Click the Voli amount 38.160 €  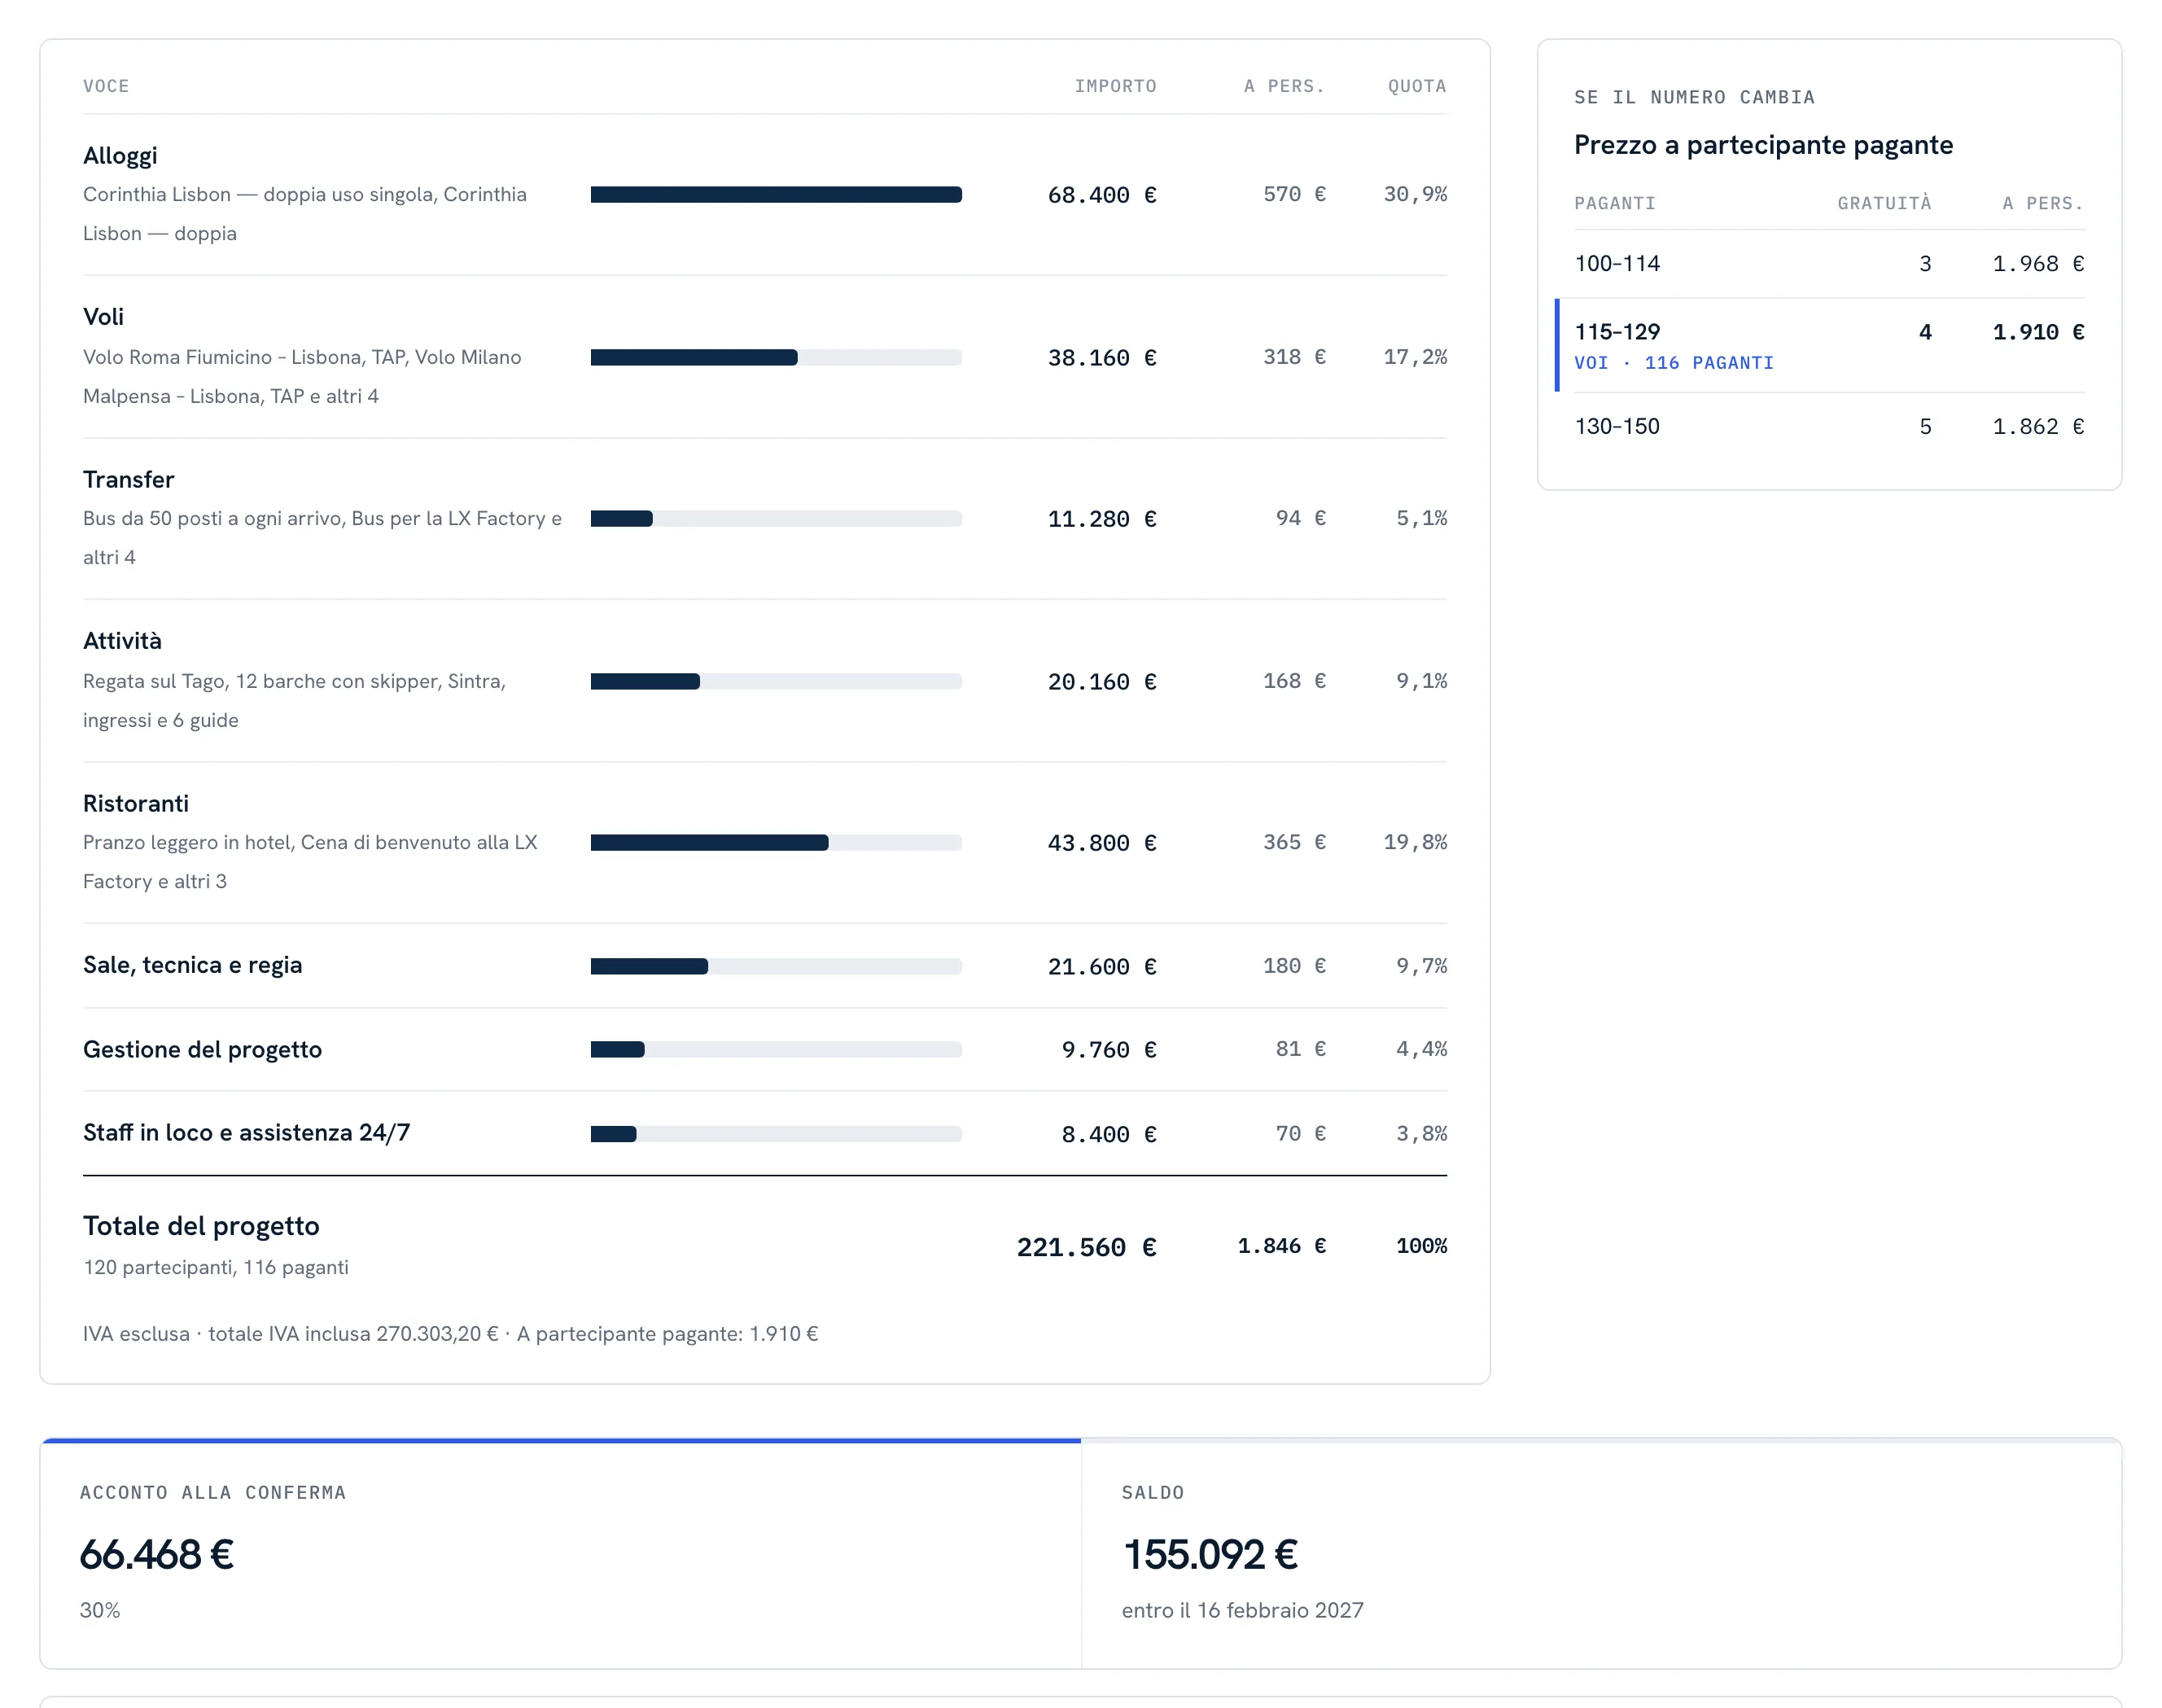pos(1101,358)
